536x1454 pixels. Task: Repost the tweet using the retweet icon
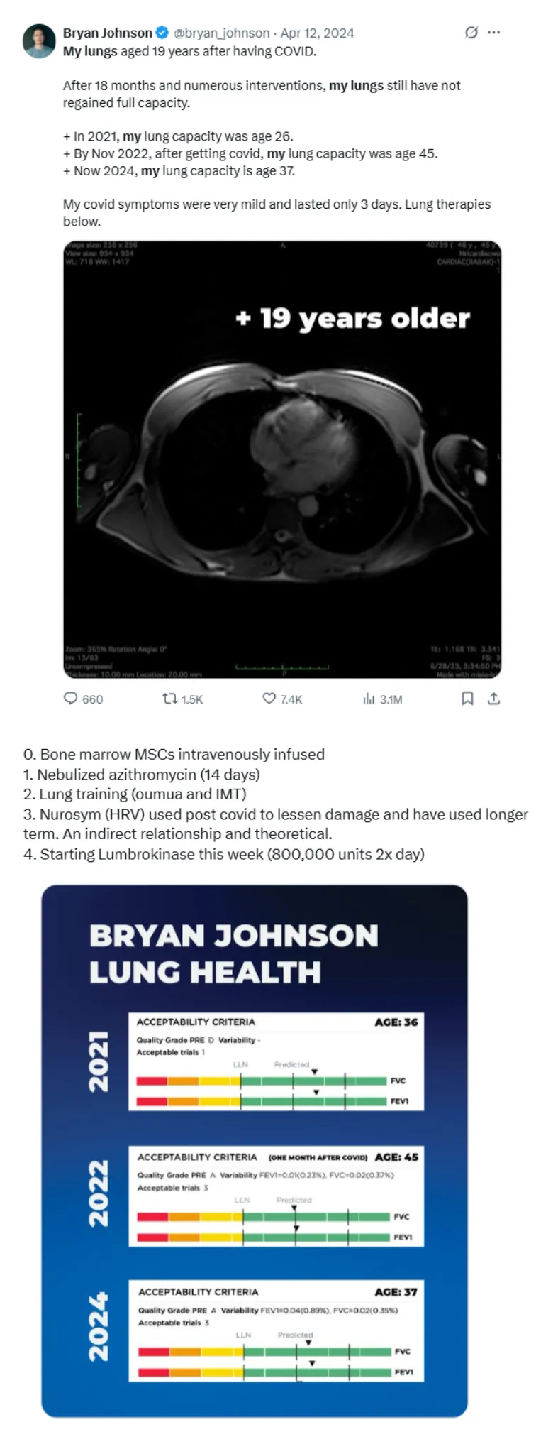(x=170, y=699)
